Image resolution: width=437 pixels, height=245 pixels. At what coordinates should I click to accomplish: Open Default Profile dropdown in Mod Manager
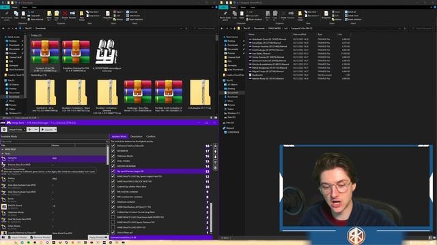click(16, 129)
